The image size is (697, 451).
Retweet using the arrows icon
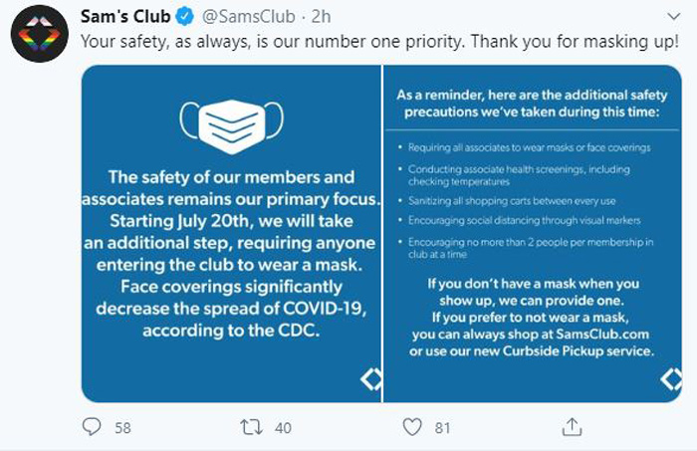point(251,427)
